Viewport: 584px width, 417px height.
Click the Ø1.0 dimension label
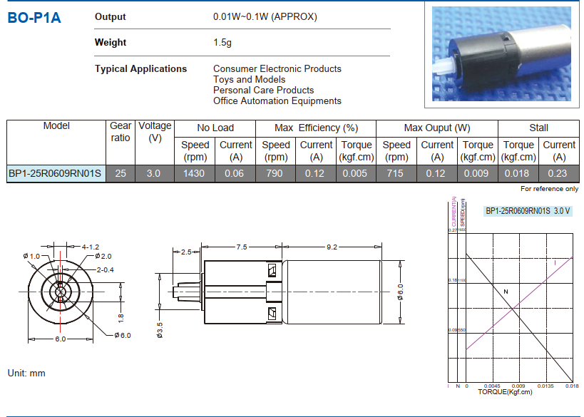pyautogui.click(x=31, y=256)
